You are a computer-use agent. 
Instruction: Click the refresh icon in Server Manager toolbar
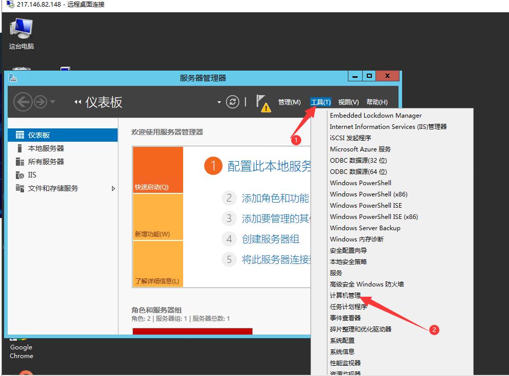click(233, 102)
